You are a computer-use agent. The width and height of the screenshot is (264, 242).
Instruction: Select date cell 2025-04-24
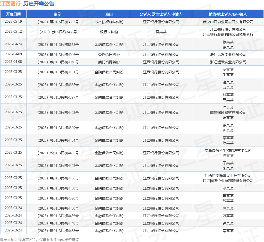tap(13, 44)
